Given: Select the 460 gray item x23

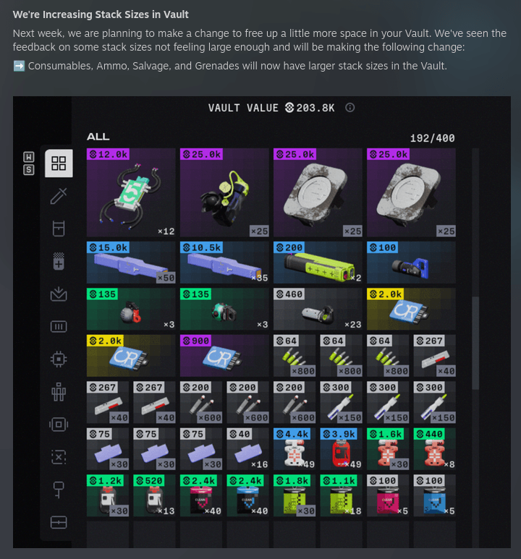Looking at the screenshot, I should pyautogui.click(x=318, y=309).
